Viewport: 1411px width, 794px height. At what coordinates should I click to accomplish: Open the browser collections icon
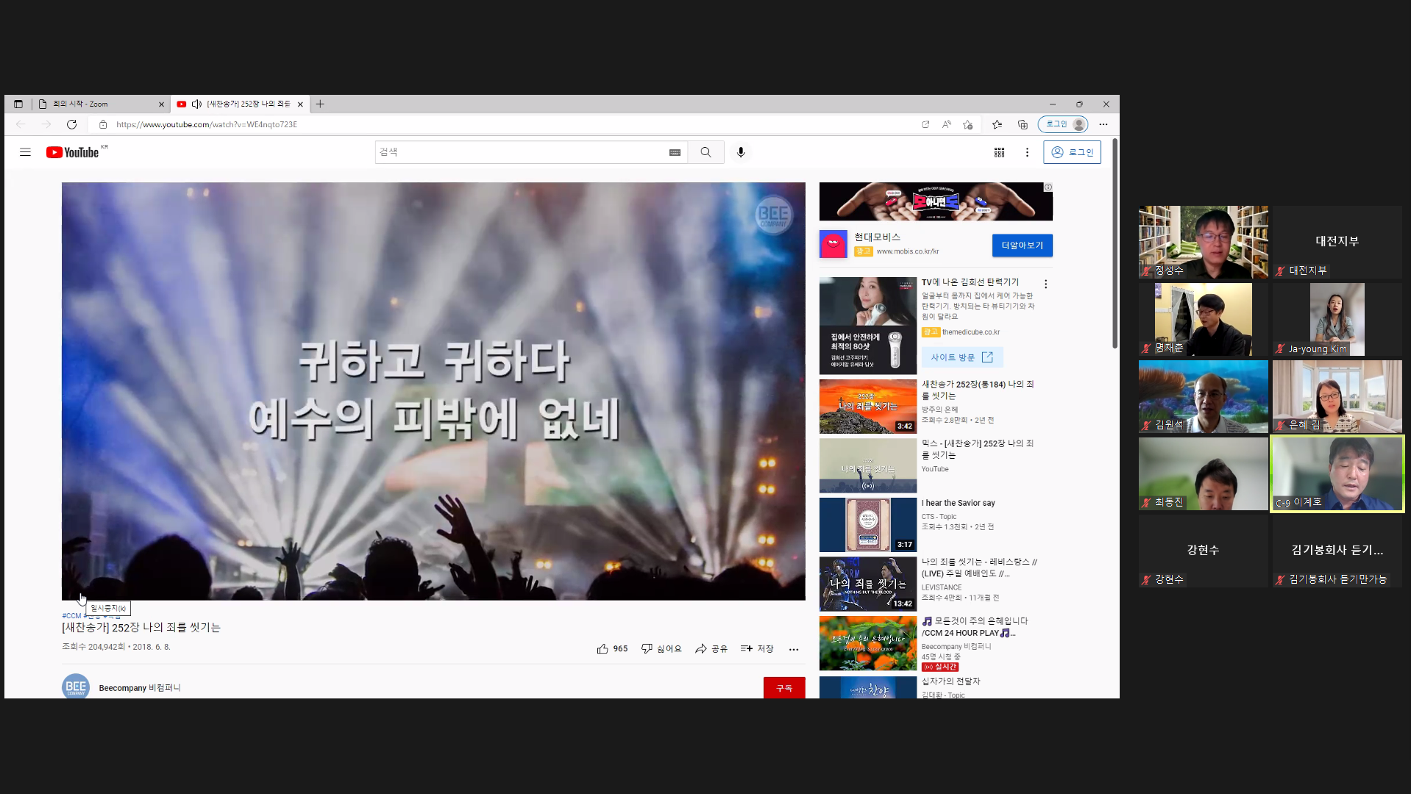1023,124
